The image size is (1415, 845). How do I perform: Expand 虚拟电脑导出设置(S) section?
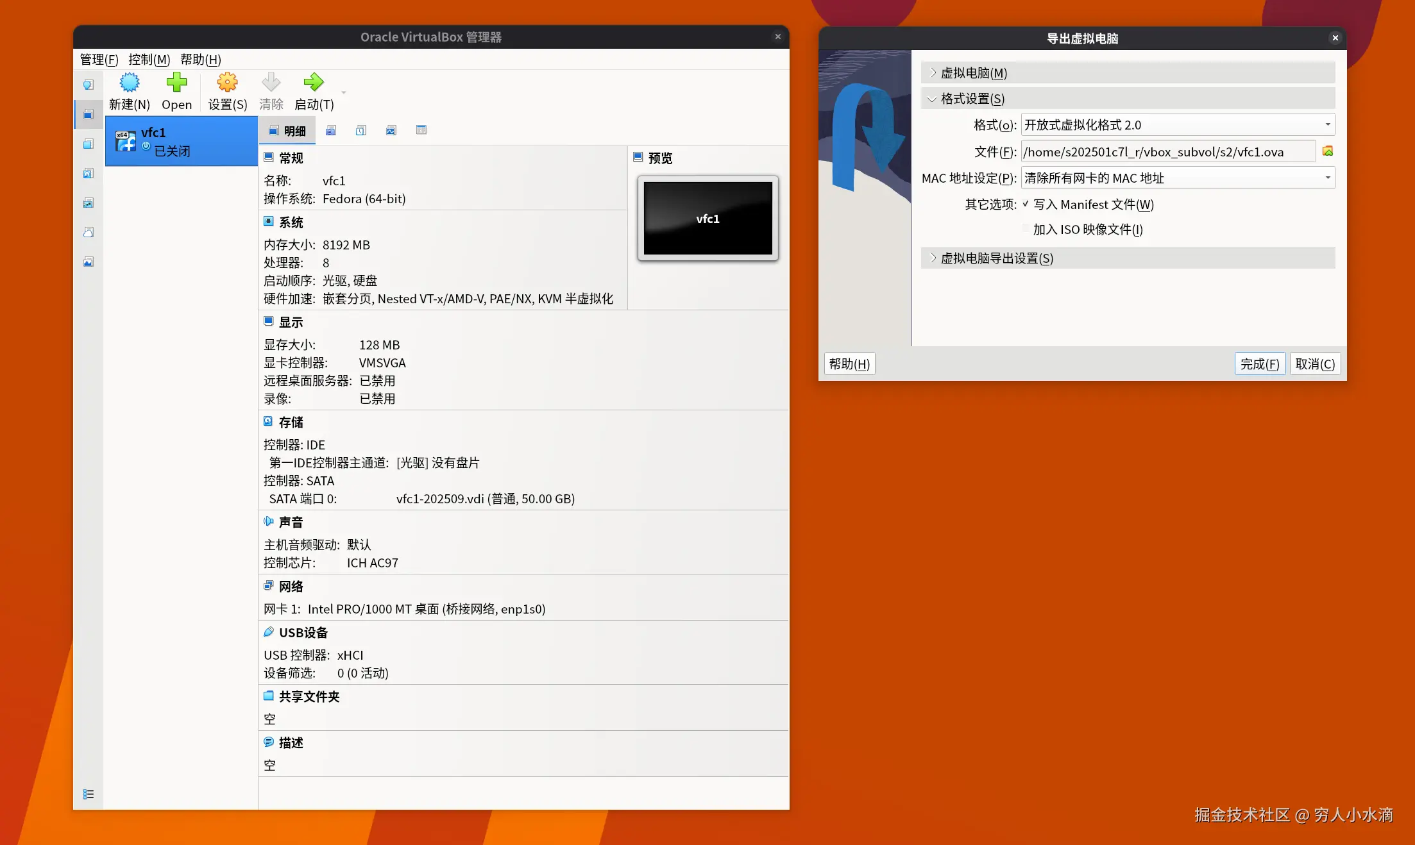[x=996, y=258]
